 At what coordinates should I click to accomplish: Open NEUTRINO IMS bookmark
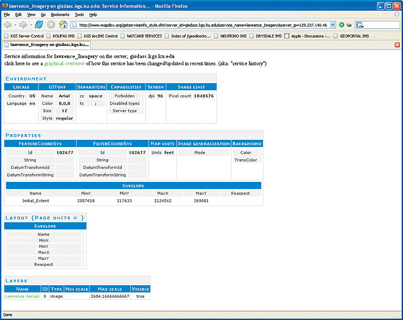point(230,36)
